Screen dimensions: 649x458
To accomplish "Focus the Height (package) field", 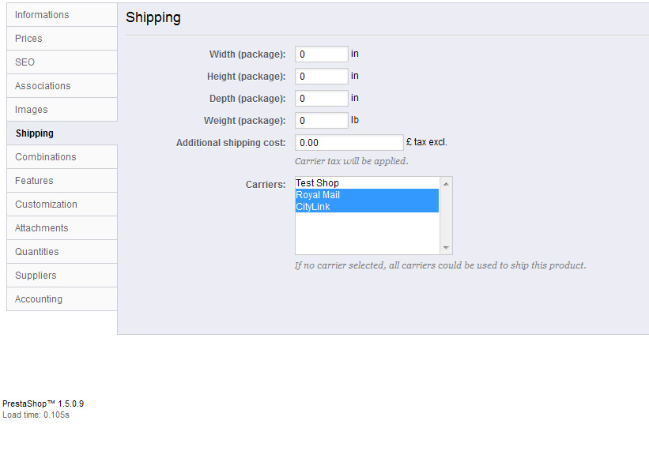I will (322, 76).
